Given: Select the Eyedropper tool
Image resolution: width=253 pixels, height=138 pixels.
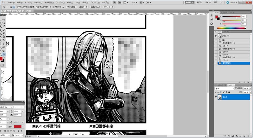Looking at the screenshot, I should click(x=4, y=26).
